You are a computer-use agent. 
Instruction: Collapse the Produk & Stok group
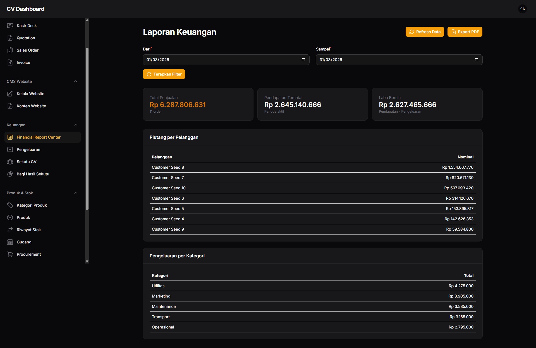[x=76, y=193]
